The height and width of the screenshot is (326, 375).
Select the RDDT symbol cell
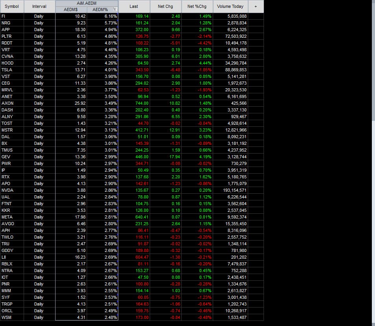tap(12, 43)
